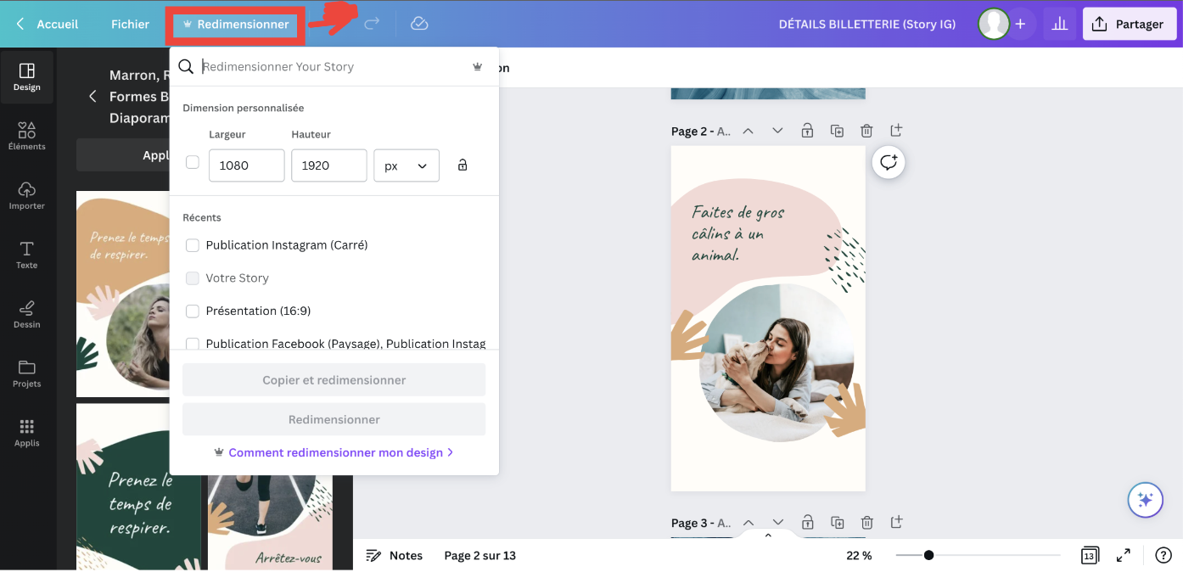
Task: Open the Éléments panel
Action: [26, 137]
